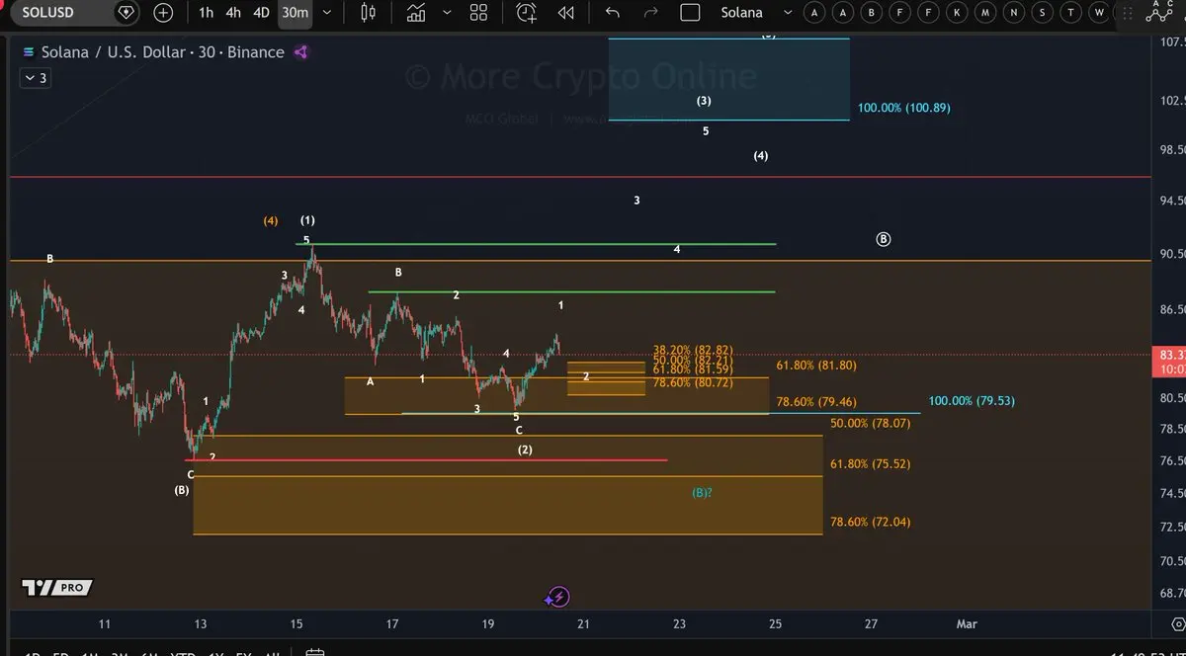This screenshot has width=1186, height=656.
Task: Switch timeframe to 4D
Action: tap(261, 13)
